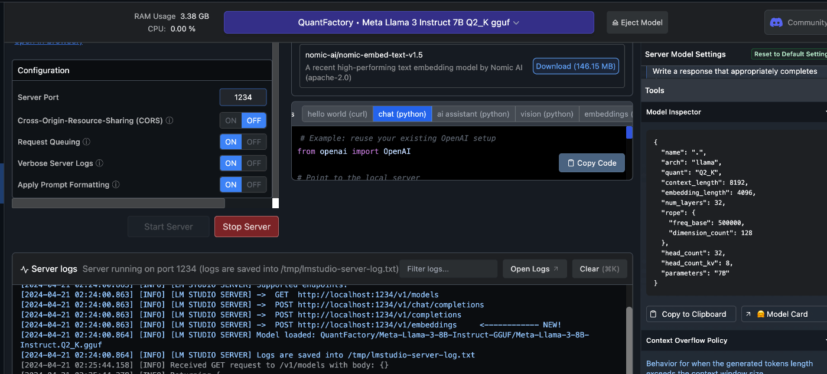827x374 pixels.
Task: Select the hello world (curl) tab
Action: (337, 114)
